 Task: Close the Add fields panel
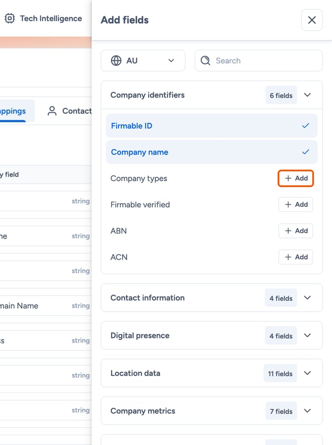(x=312, y=20)
